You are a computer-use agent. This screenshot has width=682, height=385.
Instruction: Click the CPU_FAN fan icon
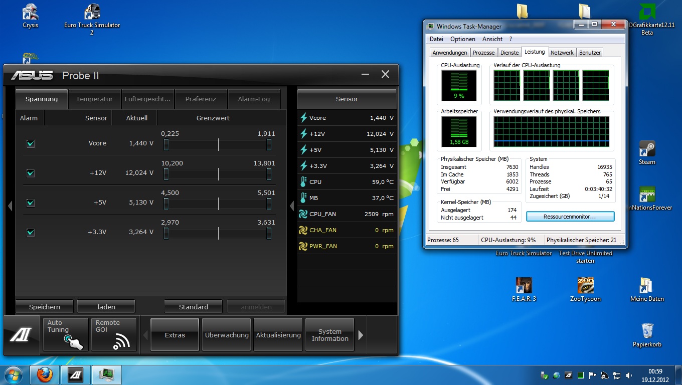pyautogui.click(x=303, y=214)
